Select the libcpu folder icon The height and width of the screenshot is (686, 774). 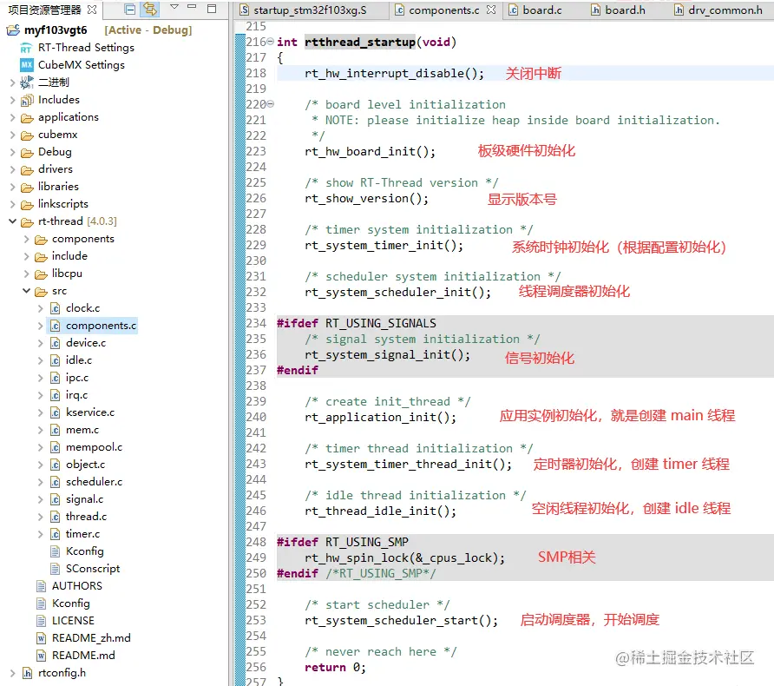click(x=41, y=274)
